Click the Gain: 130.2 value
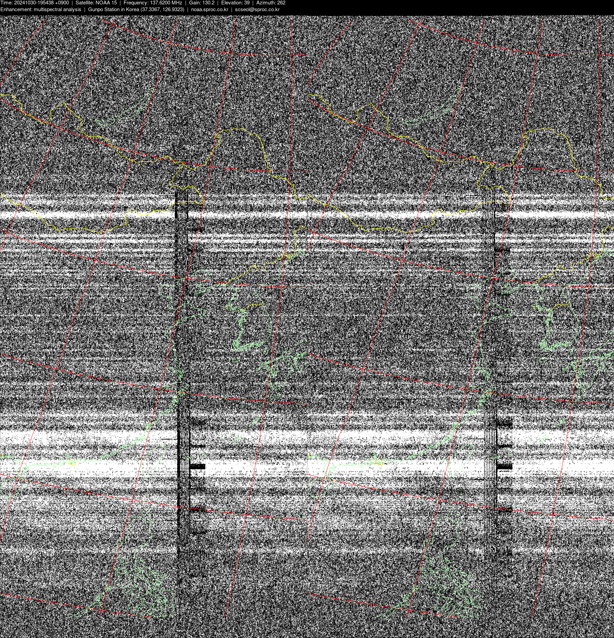Screen dimensions: 614x638 pyautogui.click(x=202, y=3)
